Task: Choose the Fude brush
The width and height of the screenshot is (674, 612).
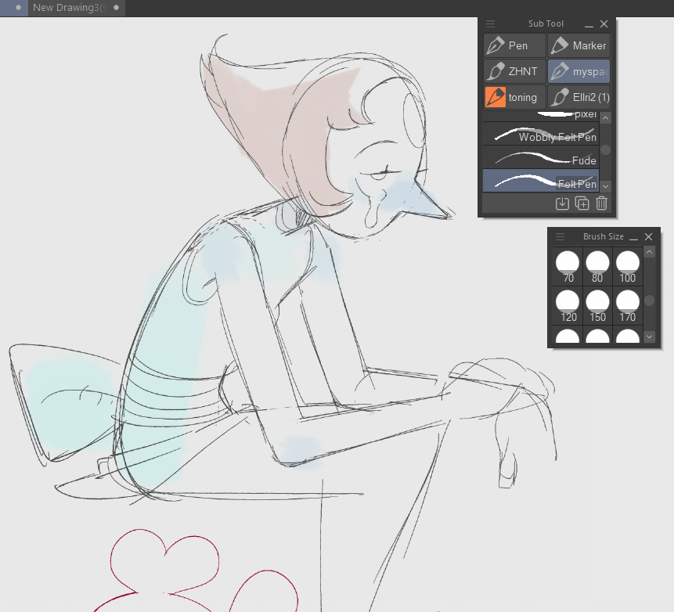Action: [x=541, y=157]
